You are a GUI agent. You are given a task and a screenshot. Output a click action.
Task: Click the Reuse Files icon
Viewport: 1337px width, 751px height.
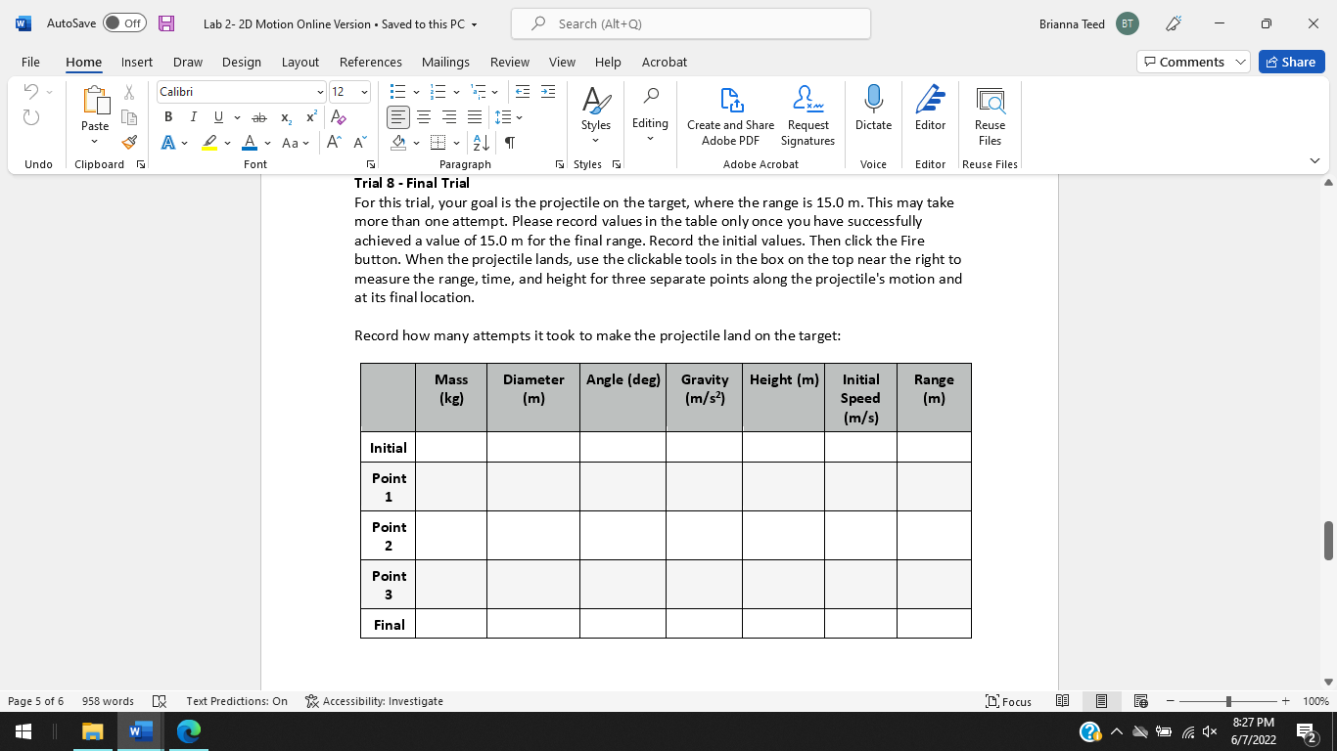click(990, 108)
